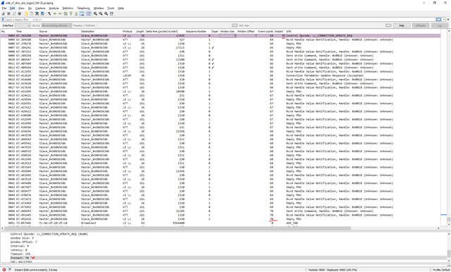Expand the Device 'All advertising devices' dropdown
The image size is (451, 272).
pyautogui.click(x=56, y=25)
